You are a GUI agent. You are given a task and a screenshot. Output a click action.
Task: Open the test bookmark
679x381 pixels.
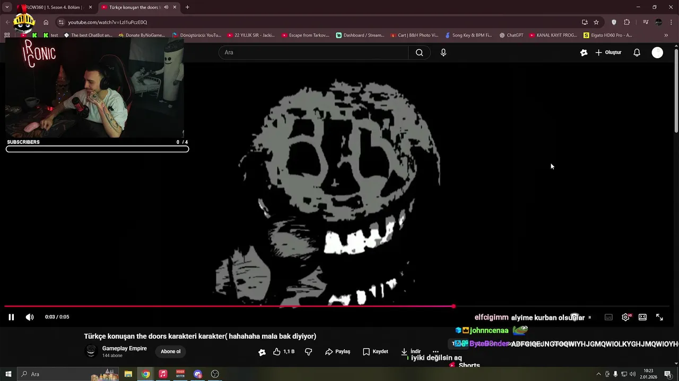coord(50,35)
